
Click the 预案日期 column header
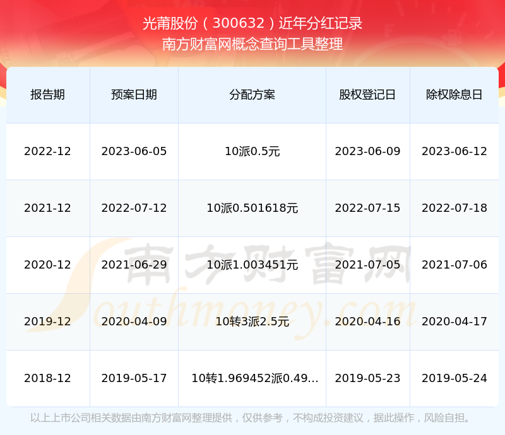[134, 95]
